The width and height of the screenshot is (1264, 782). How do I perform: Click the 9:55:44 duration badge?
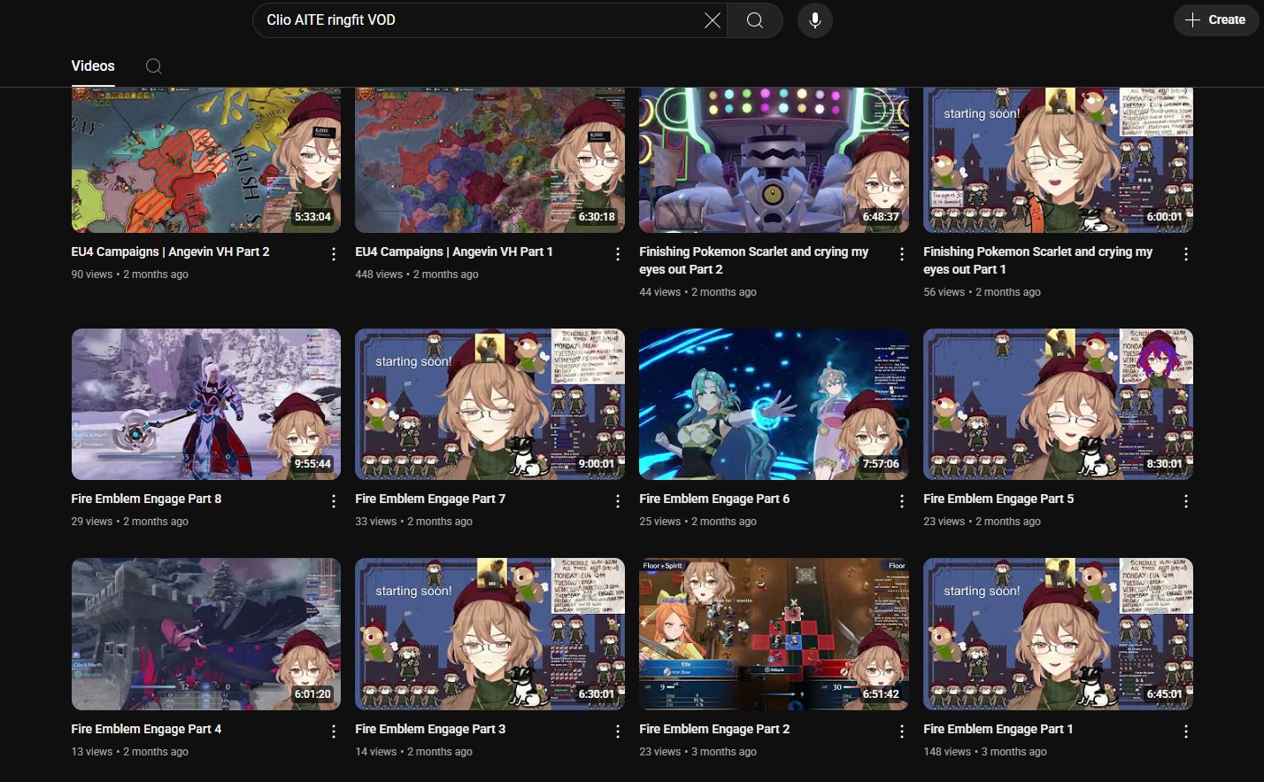coord(312,464)
